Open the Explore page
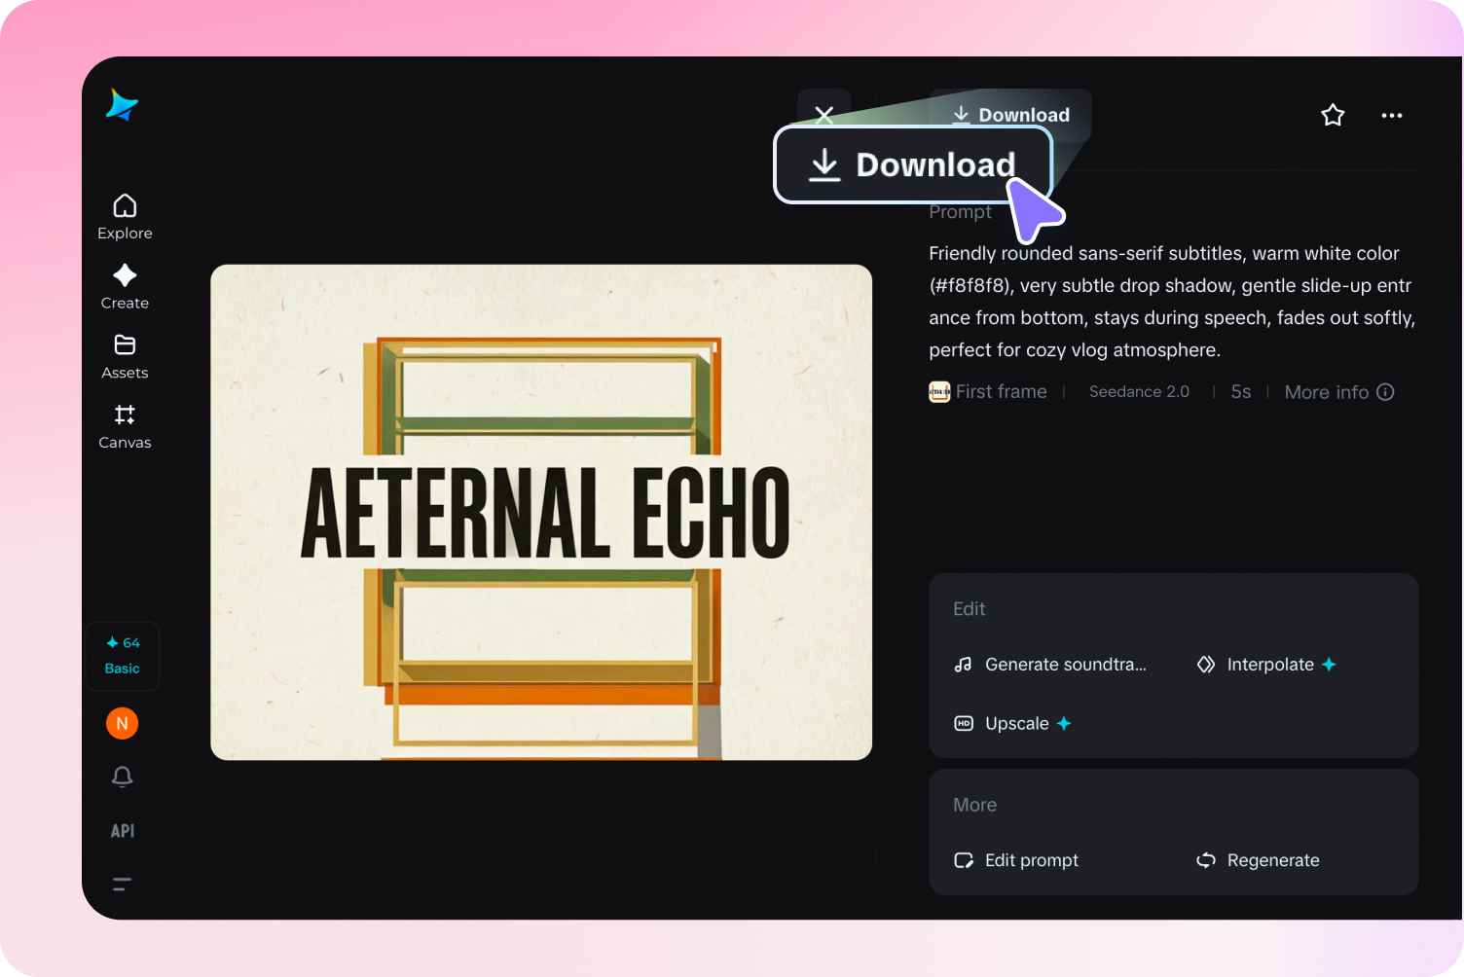The image size is (1464, 977). [124, 216]
